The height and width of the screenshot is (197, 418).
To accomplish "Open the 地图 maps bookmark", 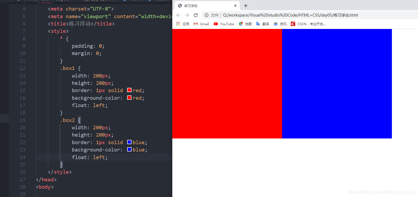I will [x=245, y=24].
